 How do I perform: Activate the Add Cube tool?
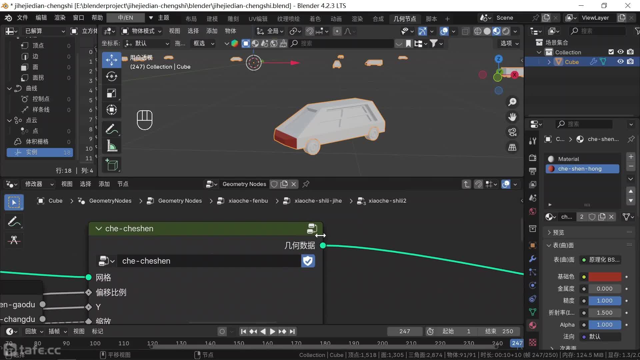click(x=111, y=165)
